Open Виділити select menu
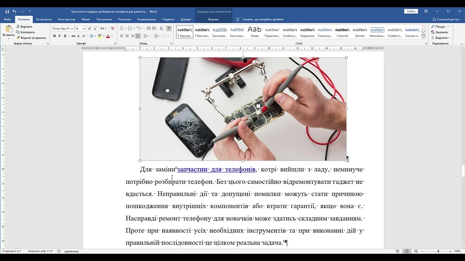Viewport: 465px width, 261px height. pos(441,38)
